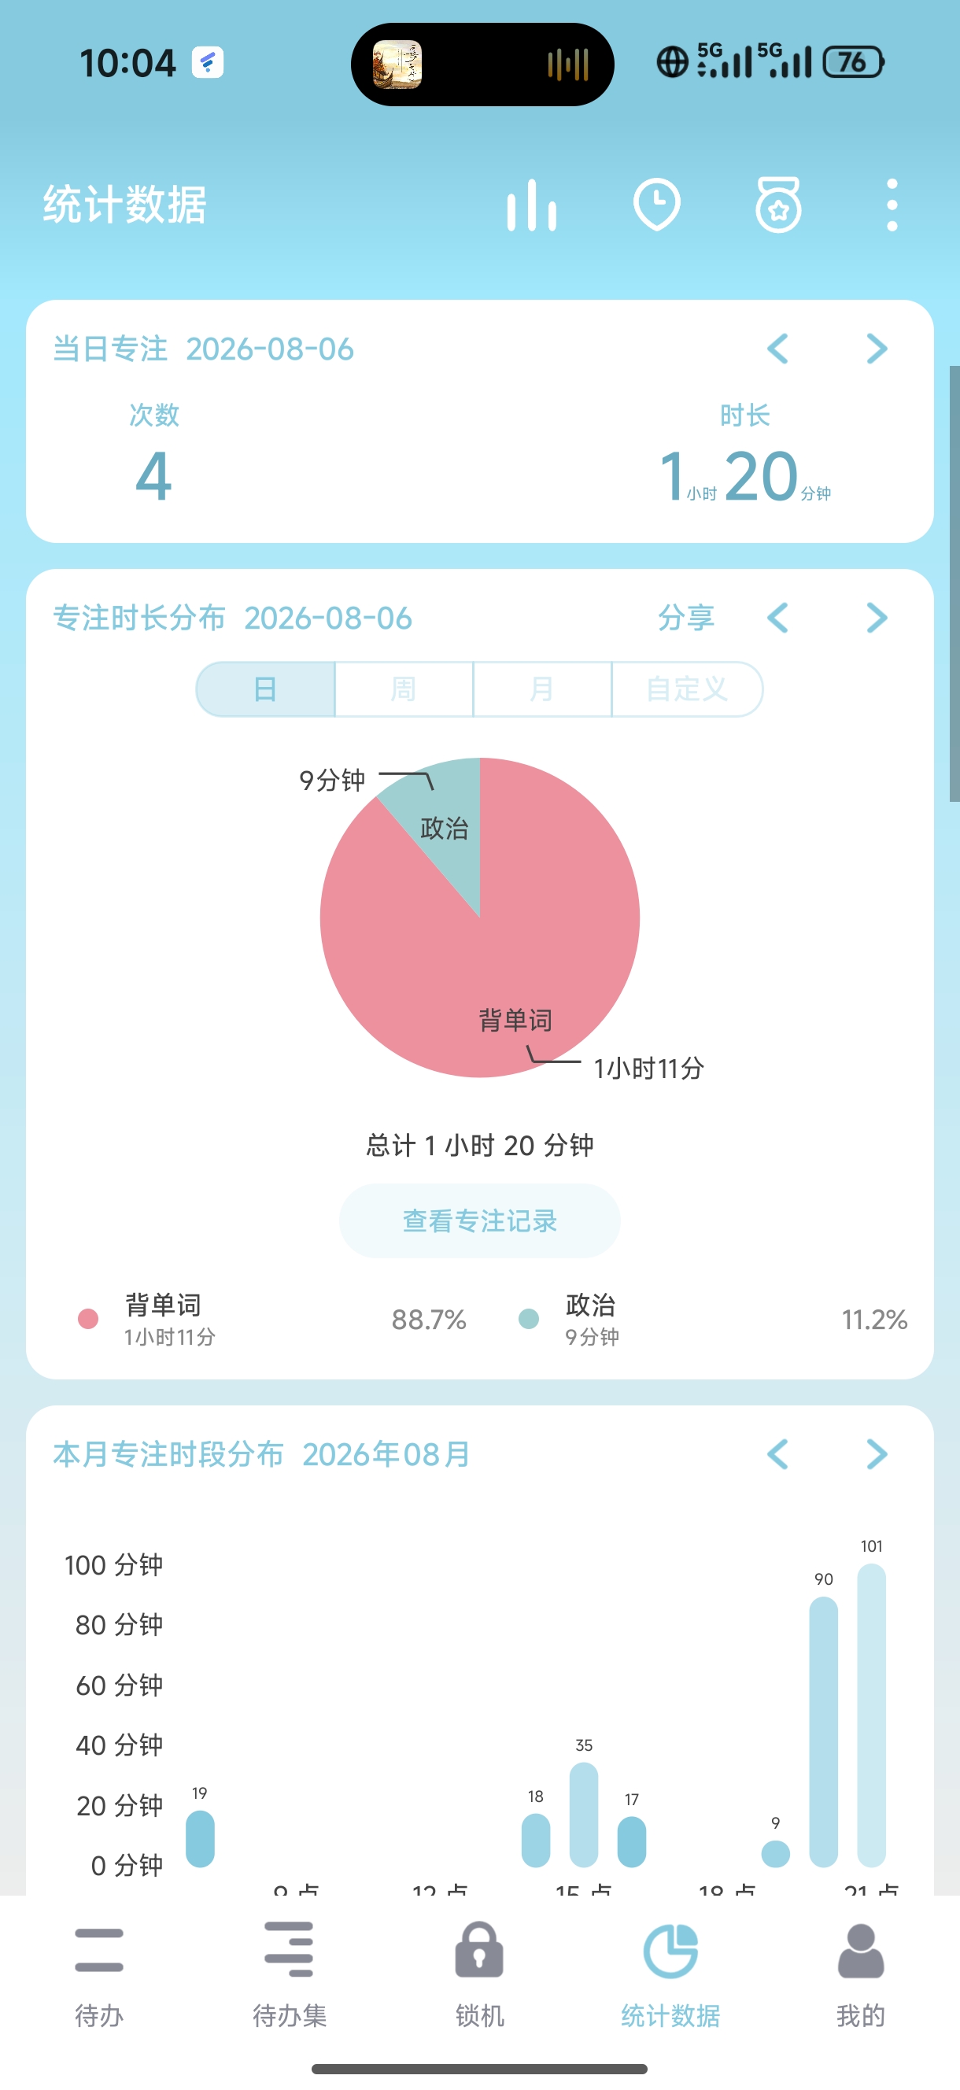Show previous month in 本月专注时段分布
This screenshot has height=2090, width=960.
point(777,1454)
